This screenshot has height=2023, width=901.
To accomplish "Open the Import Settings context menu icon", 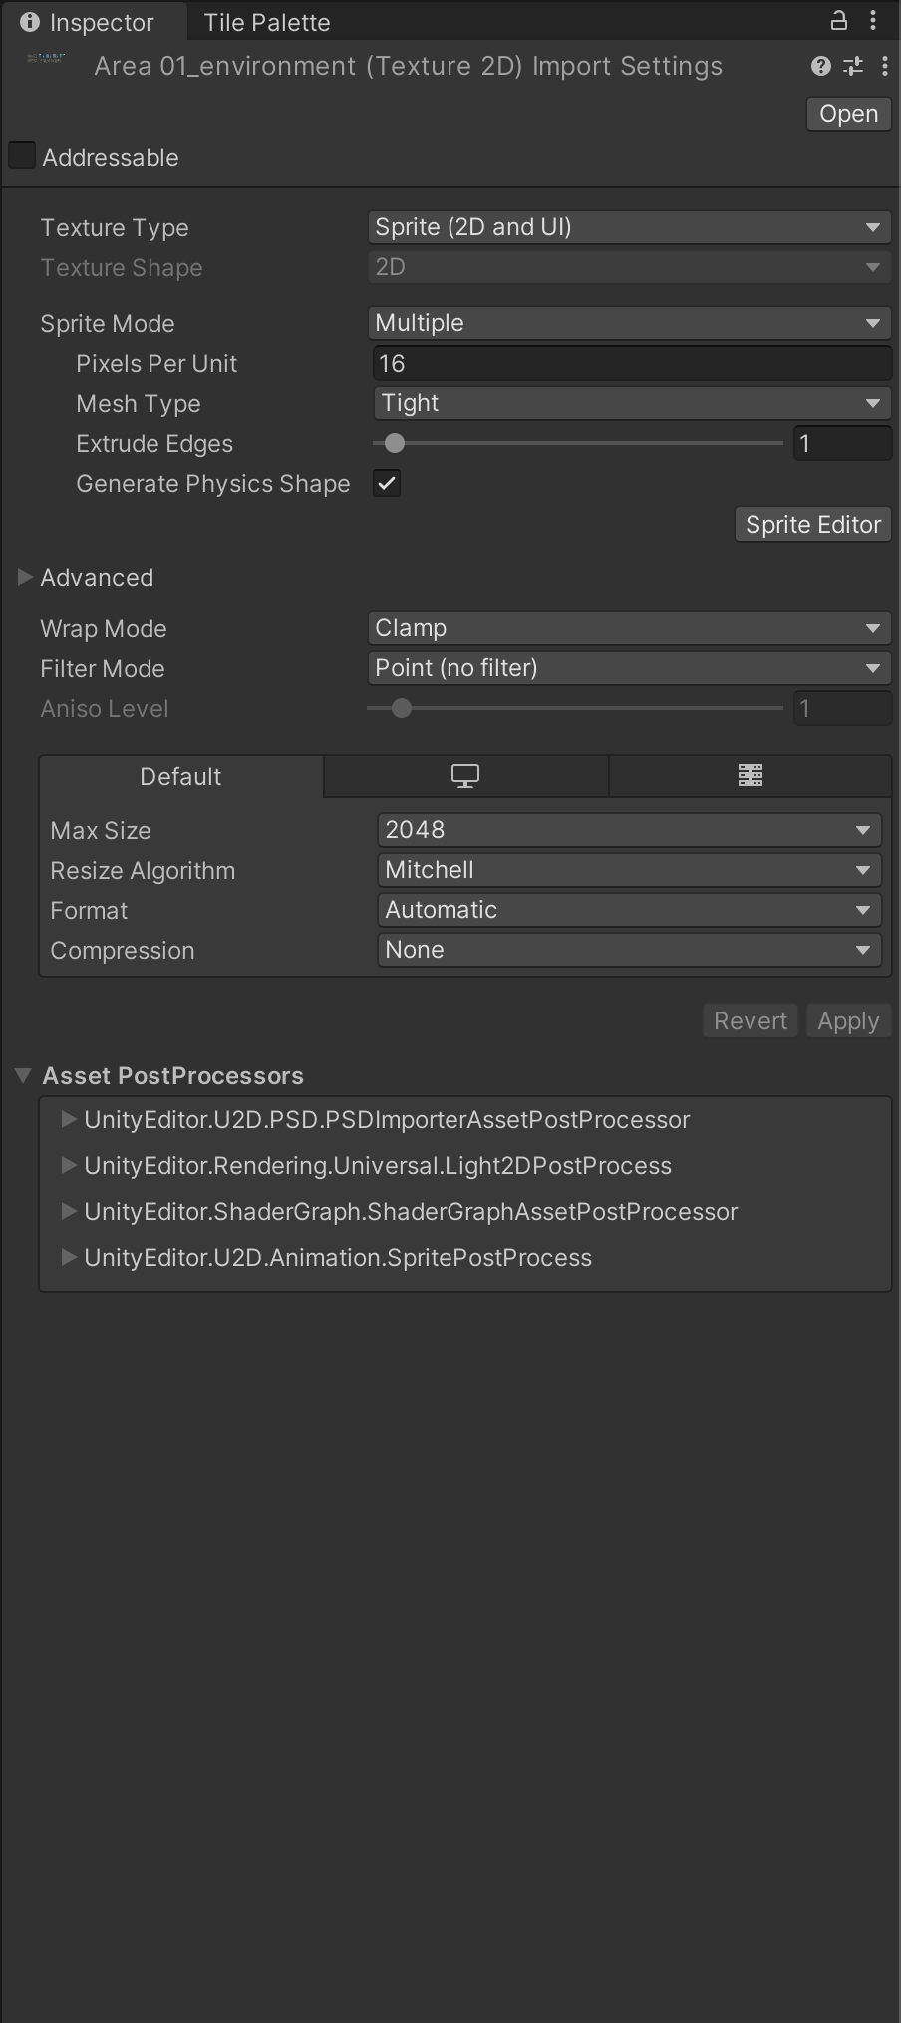I will coord(885,66).
